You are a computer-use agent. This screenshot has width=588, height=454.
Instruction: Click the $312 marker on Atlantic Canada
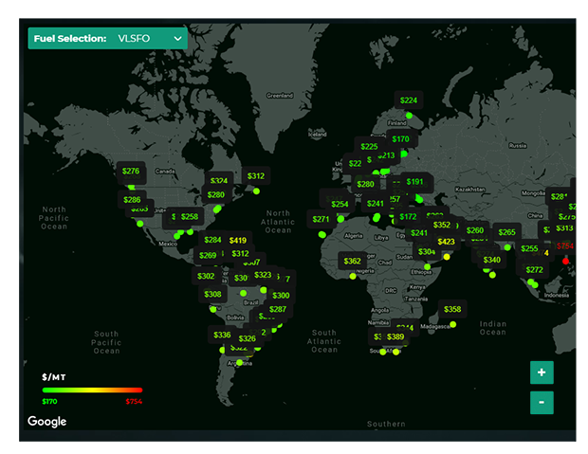tap(256, 176)
